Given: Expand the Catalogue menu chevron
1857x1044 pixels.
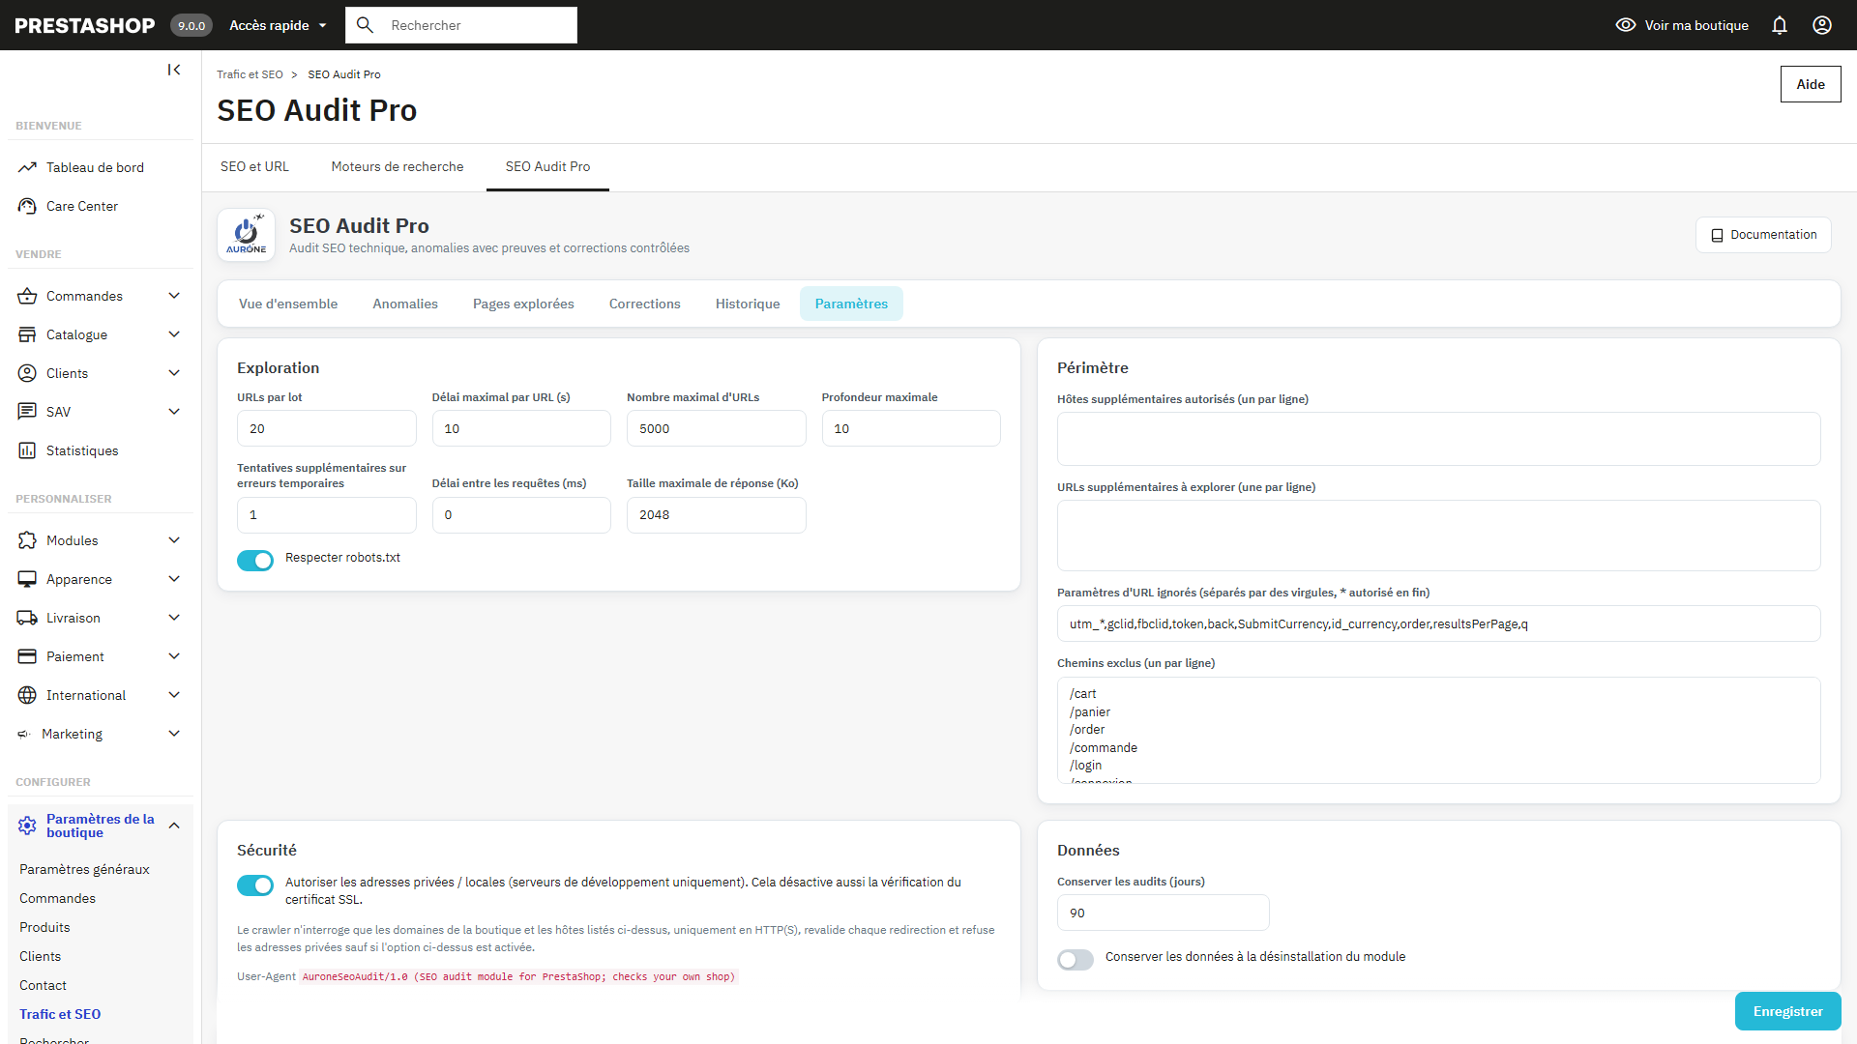Looking at the screenshot, I should pyautogui.click(x=174, y=334).
